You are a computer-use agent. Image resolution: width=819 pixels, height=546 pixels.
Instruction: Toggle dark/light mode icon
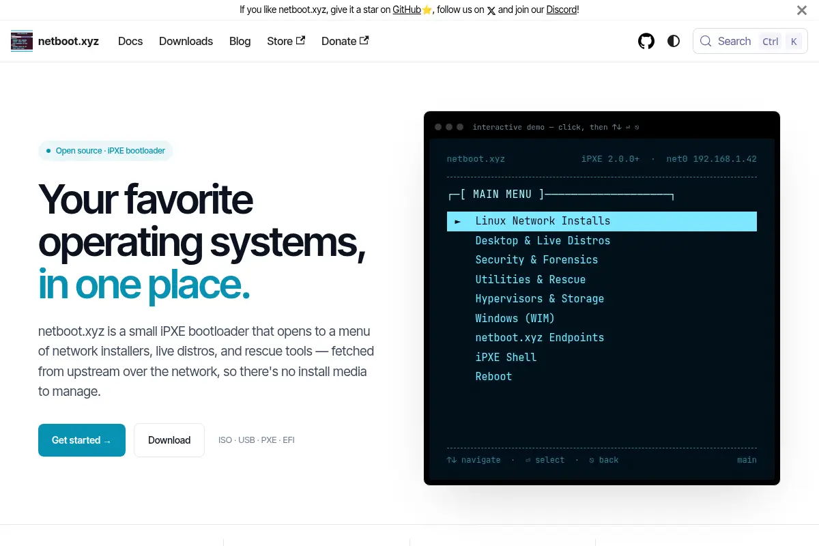pyautogui.click(x=674, y=41)
